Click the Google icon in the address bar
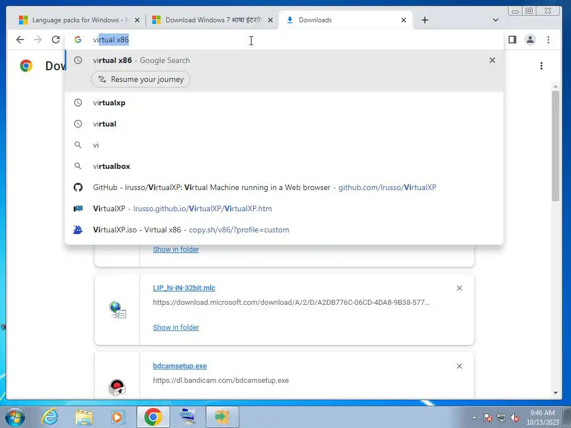This screenshot has width=571, height=428. [x=78, y=40]
